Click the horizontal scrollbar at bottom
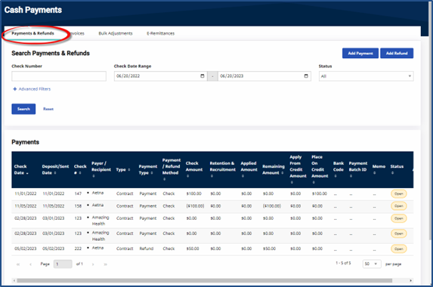Image resolution: width=433 pixels, height=287 pixels. [204, 281]
